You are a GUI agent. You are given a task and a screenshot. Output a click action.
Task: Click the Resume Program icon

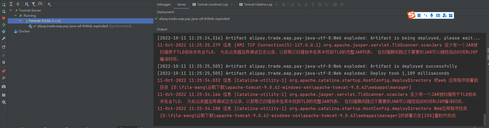pyautogui.click(x=4, y=55)
